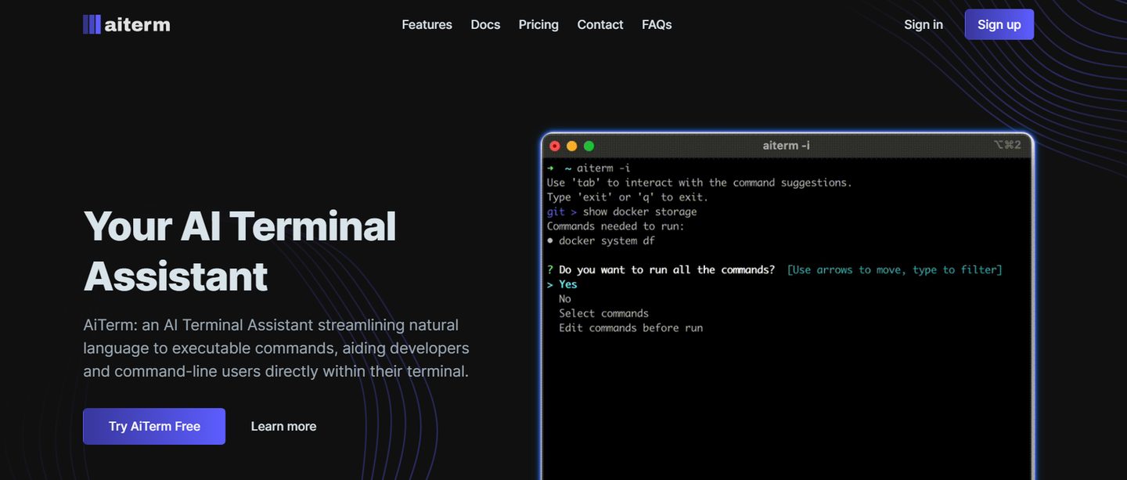Click the yellow minimize dot in terminal
This screenshot has width=1127, height=480.
coord(572,146)
